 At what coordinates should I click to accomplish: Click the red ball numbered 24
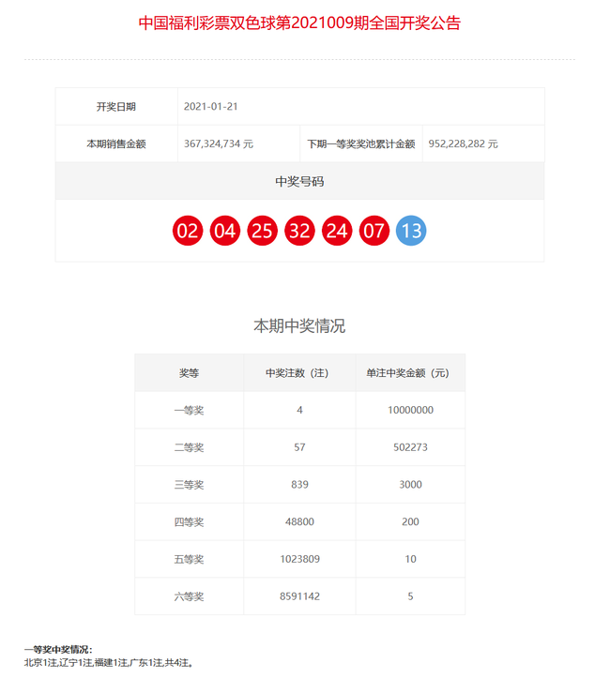pyautogui.click(x=337, y=231)
